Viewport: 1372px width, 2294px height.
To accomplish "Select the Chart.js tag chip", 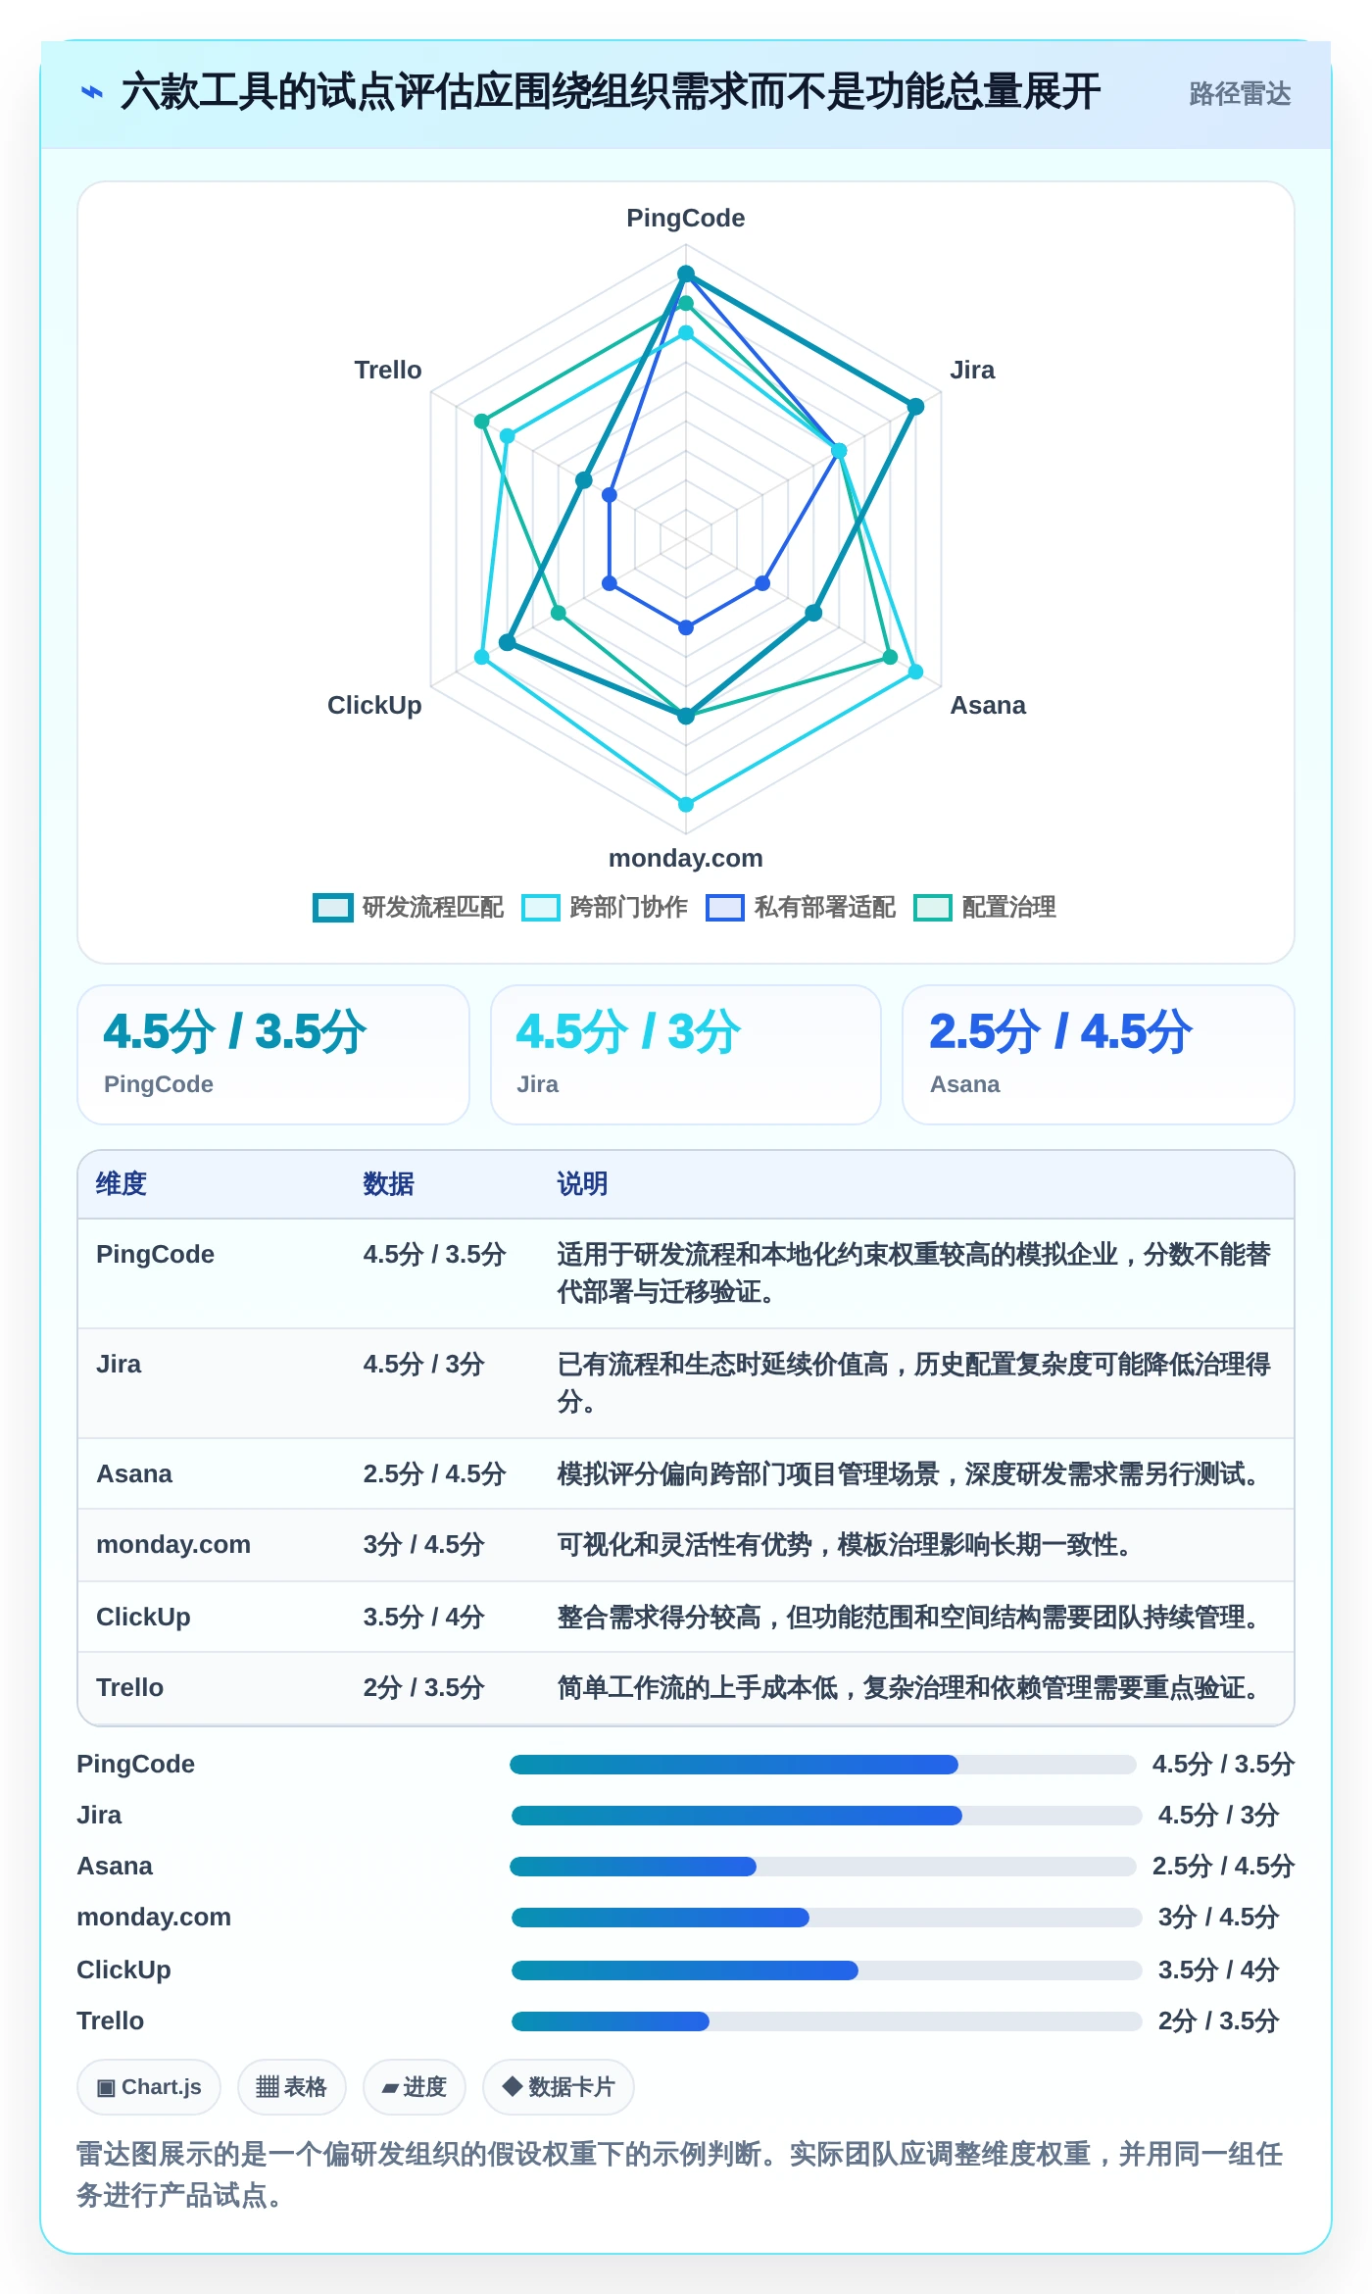I will point(149,2087).
